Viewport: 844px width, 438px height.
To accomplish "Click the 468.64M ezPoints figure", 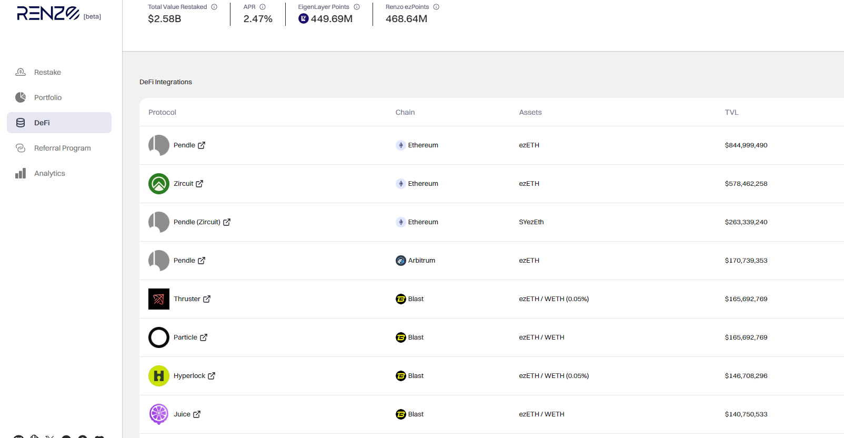I will tap(406, 19).
